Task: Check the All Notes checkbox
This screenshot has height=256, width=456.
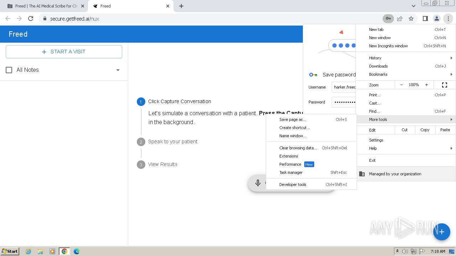Action: (x=9, y=70)
